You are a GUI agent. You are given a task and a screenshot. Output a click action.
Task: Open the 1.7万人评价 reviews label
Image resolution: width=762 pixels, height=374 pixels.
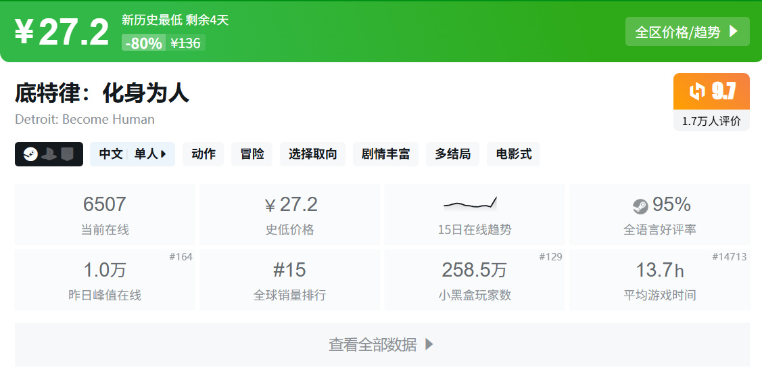coord(711,121)
